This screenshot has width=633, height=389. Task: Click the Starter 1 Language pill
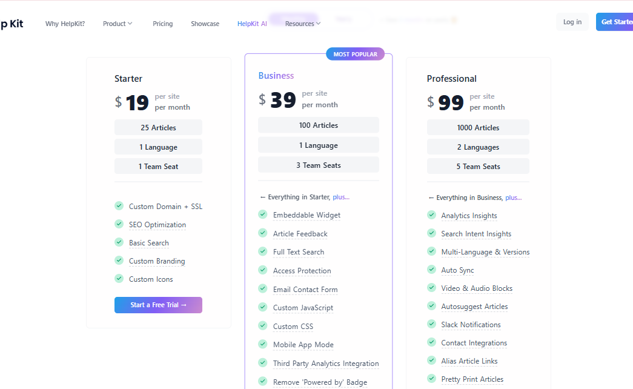coord(158,147)
